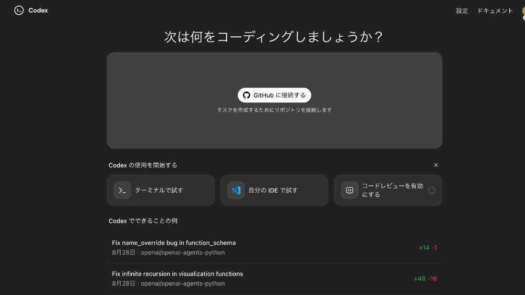525x295 pixels.
Task: Open the ドキュメント documentation link
Action: (495, 11)
